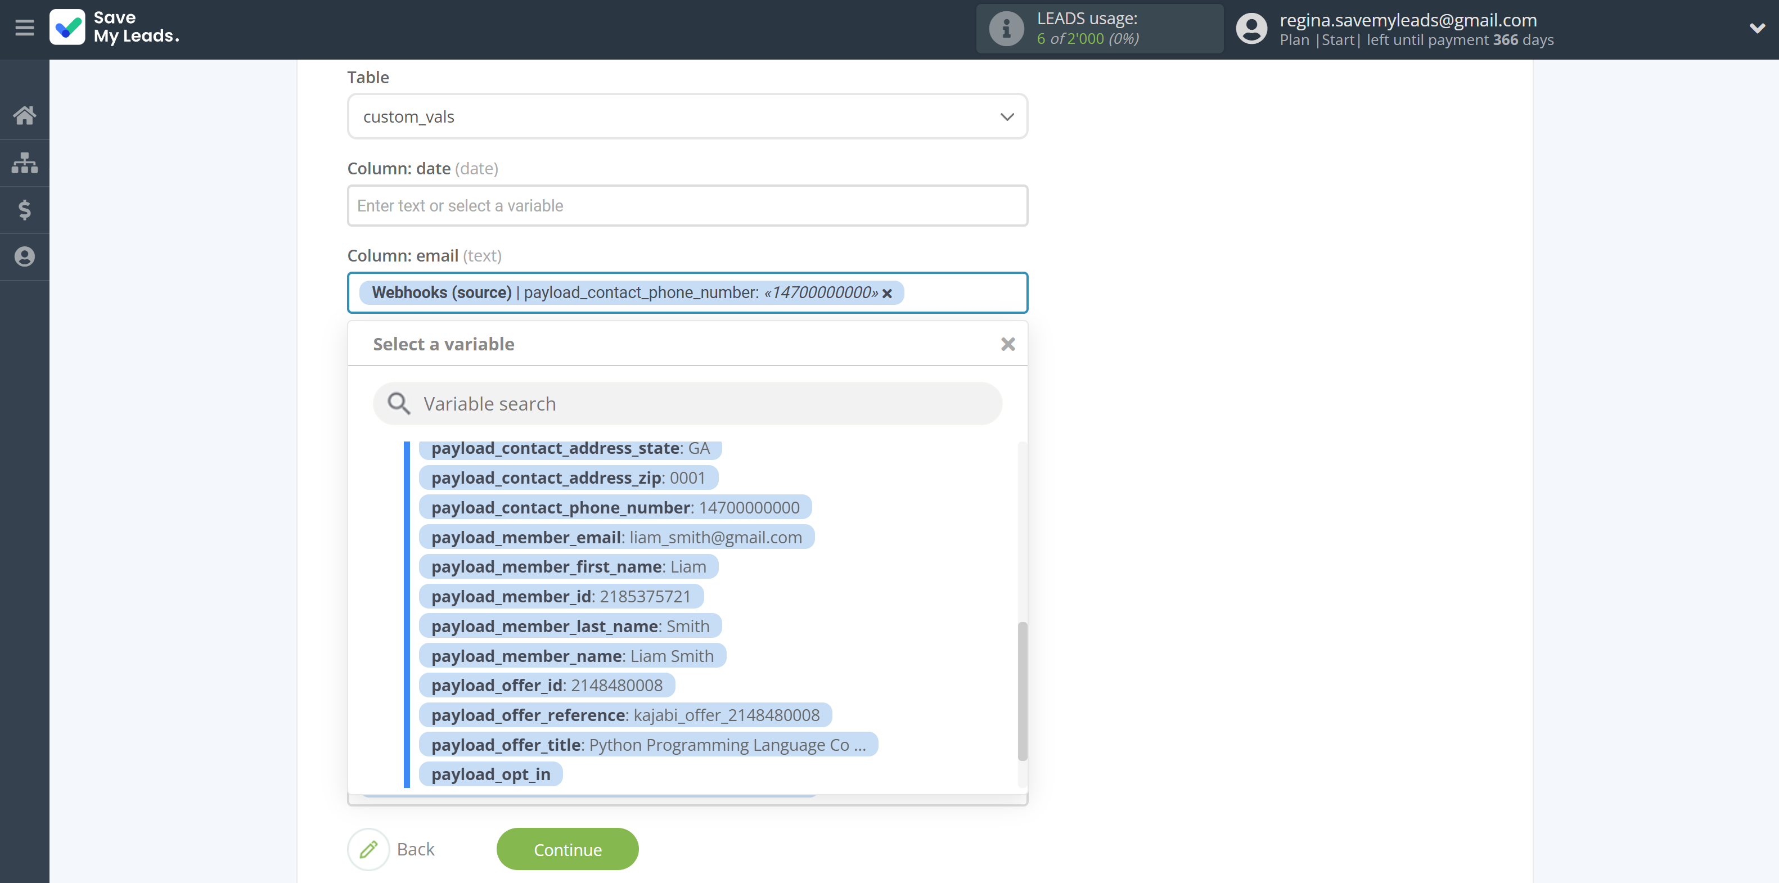Open the account profile sidebar icon

[x=25, y=257]
